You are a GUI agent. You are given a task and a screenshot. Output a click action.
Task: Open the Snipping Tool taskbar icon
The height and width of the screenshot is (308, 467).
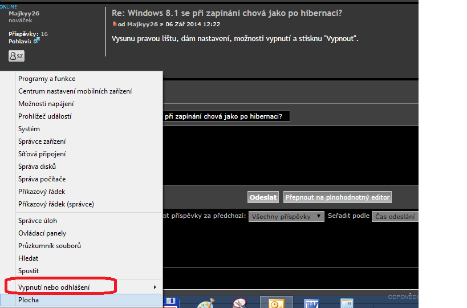[241, 303]
